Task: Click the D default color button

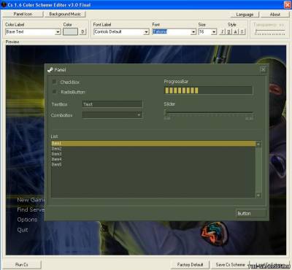Action: coord(83,31)
